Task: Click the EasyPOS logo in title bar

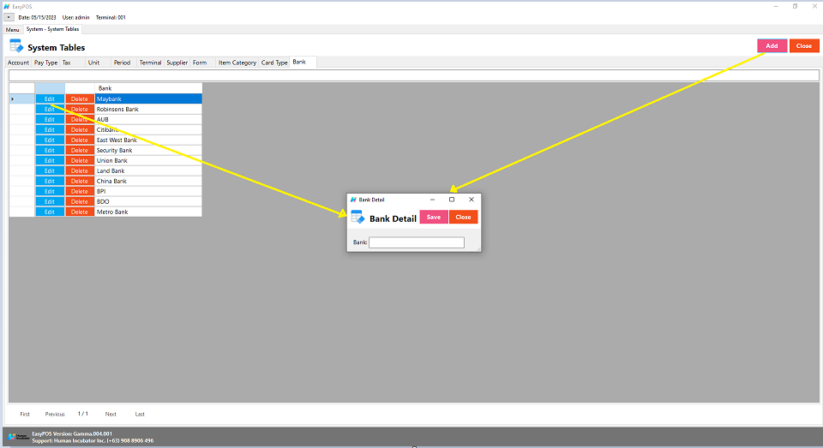Action: [x=7, y=6]
